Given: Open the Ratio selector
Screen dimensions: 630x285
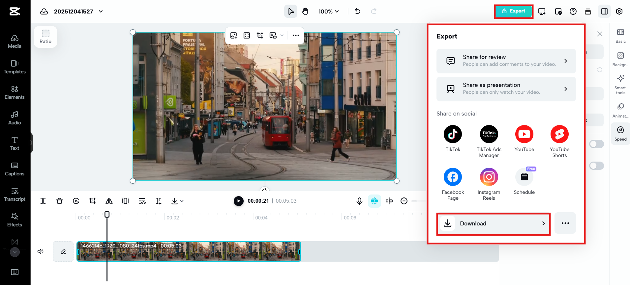Looking at the screenshot, I should (45, 37).
